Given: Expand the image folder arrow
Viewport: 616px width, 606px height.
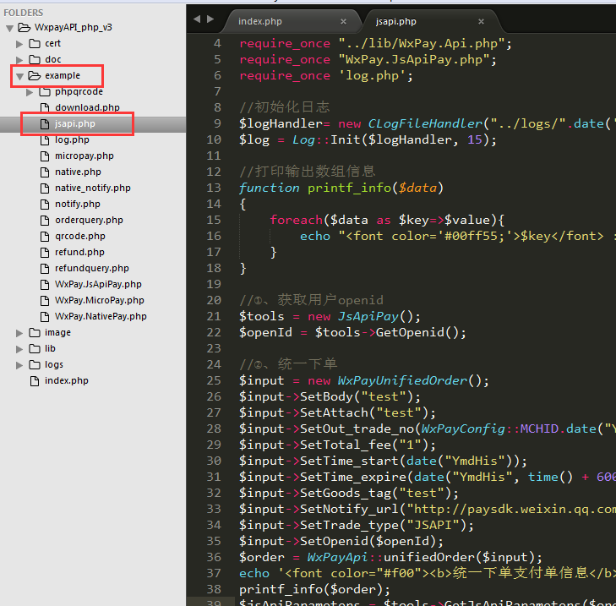Looking at the screenshot, I should tap(19, 333).
